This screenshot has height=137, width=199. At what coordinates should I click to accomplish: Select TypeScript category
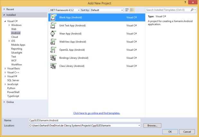[13, 96]
